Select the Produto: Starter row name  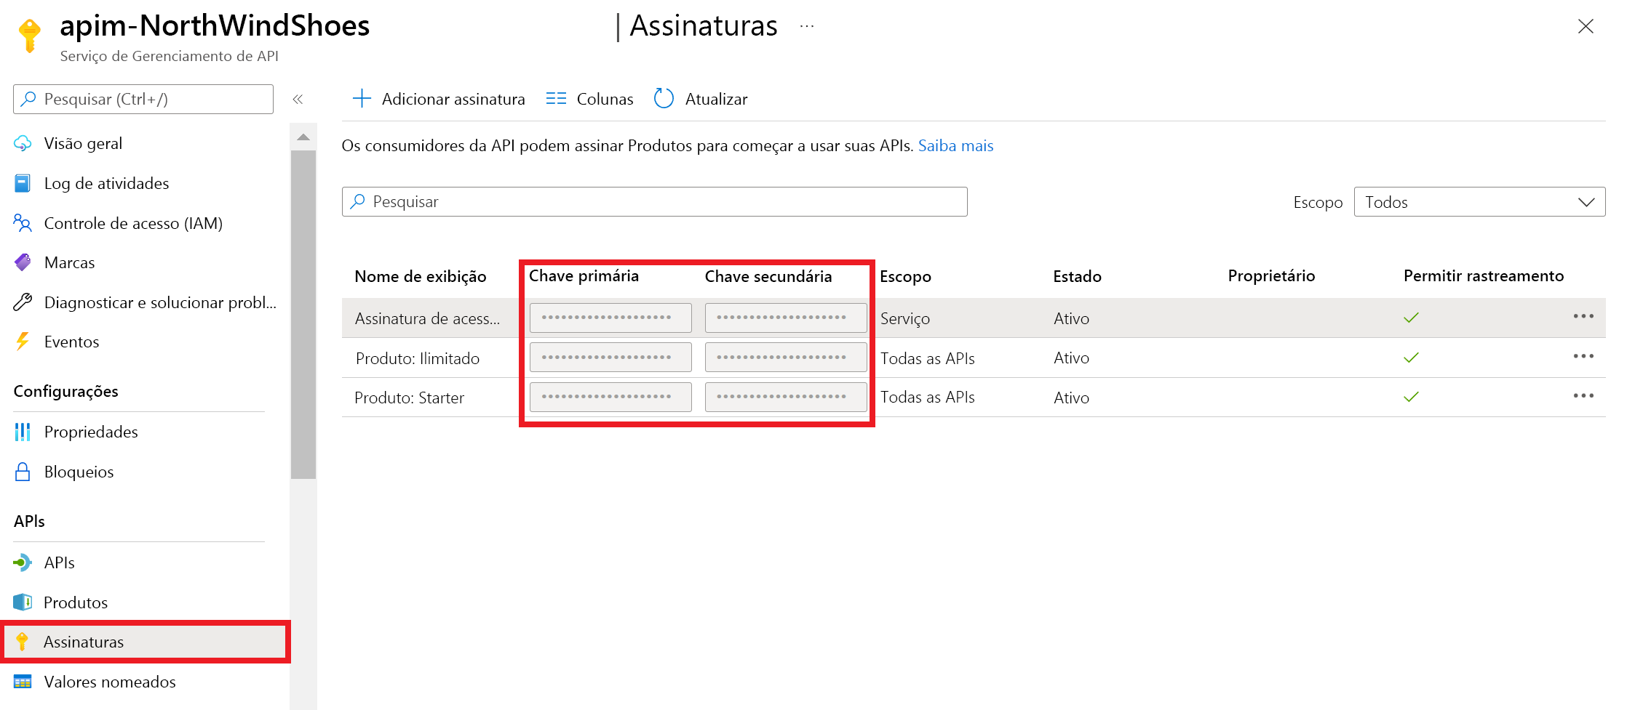(409, 398)
